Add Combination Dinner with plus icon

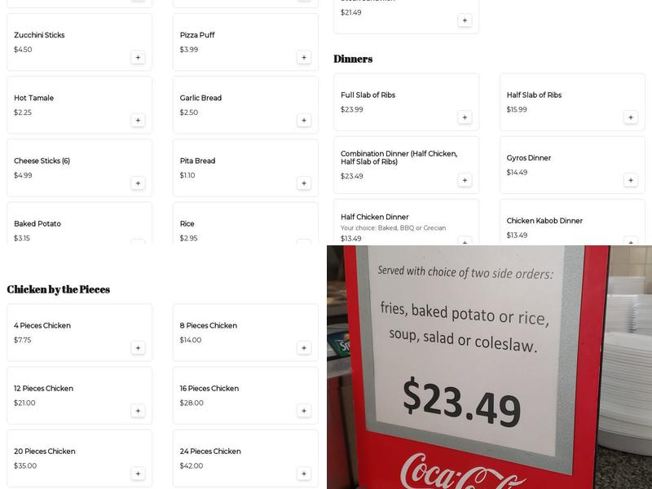coord(465,180)
